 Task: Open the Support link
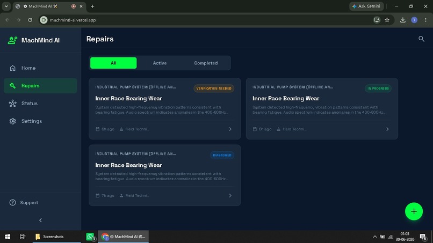[x=24, y=202]
